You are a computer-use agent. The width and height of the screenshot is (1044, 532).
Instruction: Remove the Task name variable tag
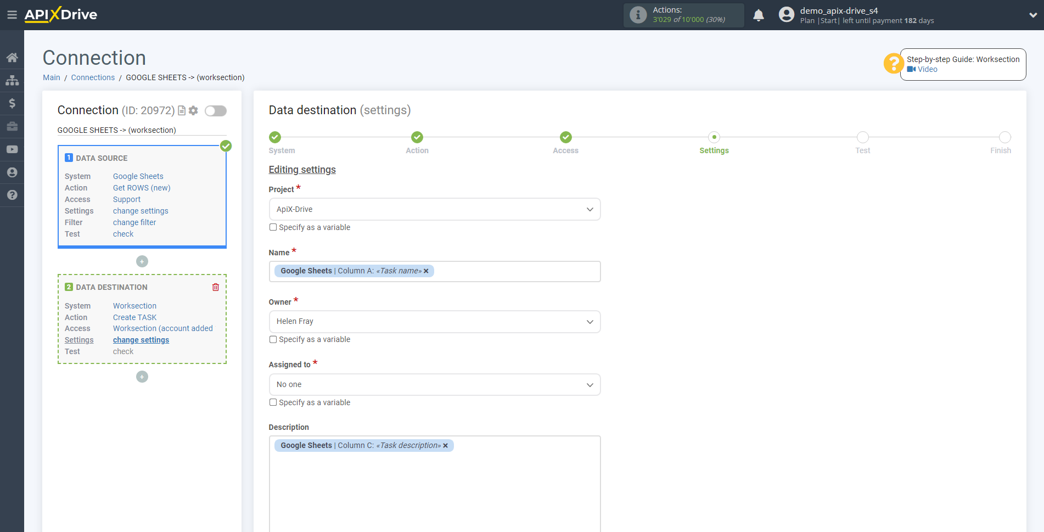[426, 271]
